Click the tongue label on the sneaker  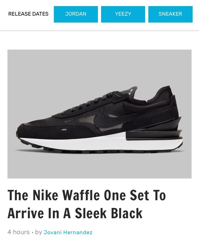coord(131,93)
